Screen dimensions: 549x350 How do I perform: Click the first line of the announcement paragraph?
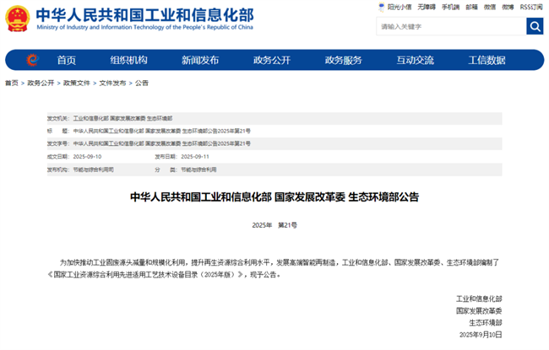pyautogui.click(x=280, y=262)
